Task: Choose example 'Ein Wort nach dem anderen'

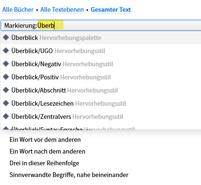Action: tap(47, 151)
